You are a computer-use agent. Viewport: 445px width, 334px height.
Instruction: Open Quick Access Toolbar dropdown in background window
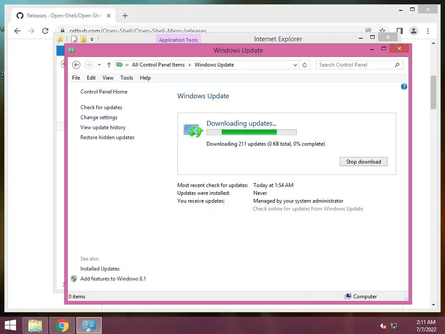92,40
